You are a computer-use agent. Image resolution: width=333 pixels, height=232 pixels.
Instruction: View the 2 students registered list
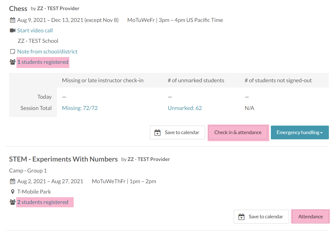pos(43,202)
